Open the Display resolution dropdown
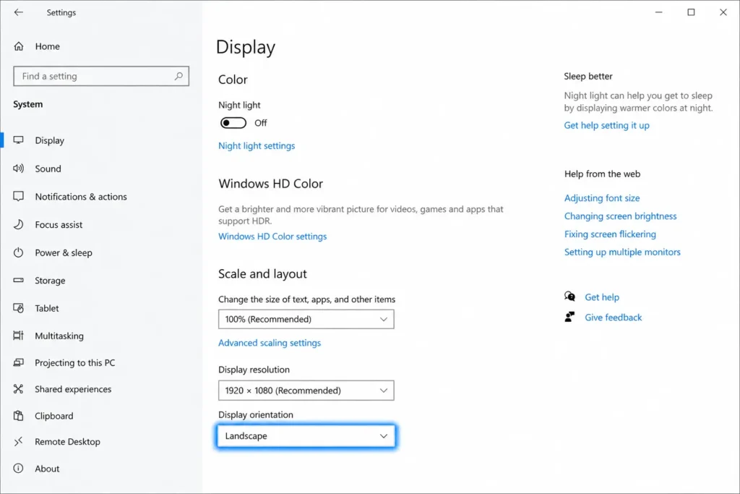The image size is (740, 494). [306, 391]
